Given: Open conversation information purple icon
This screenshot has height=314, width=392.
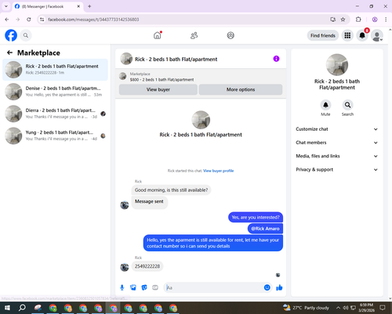Looking at the screenshot, I should (x=276, y=59).
